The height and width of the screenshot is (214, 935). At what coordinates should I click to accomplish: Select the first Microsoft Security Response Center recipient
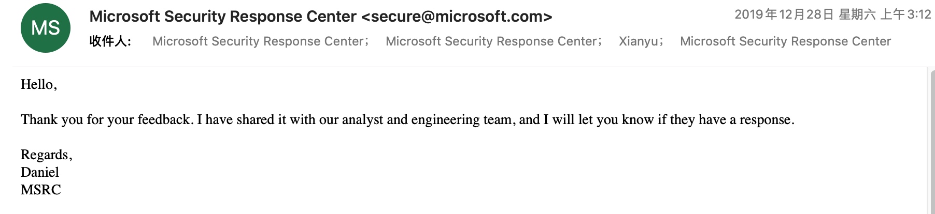tap(258, 41)
